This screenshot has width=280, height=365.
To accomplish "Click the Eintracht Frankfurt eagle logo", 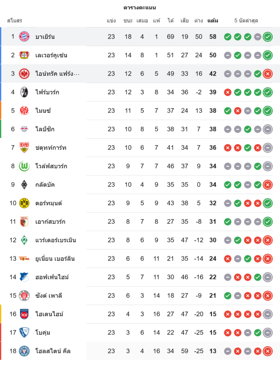I will coord(24,74).
